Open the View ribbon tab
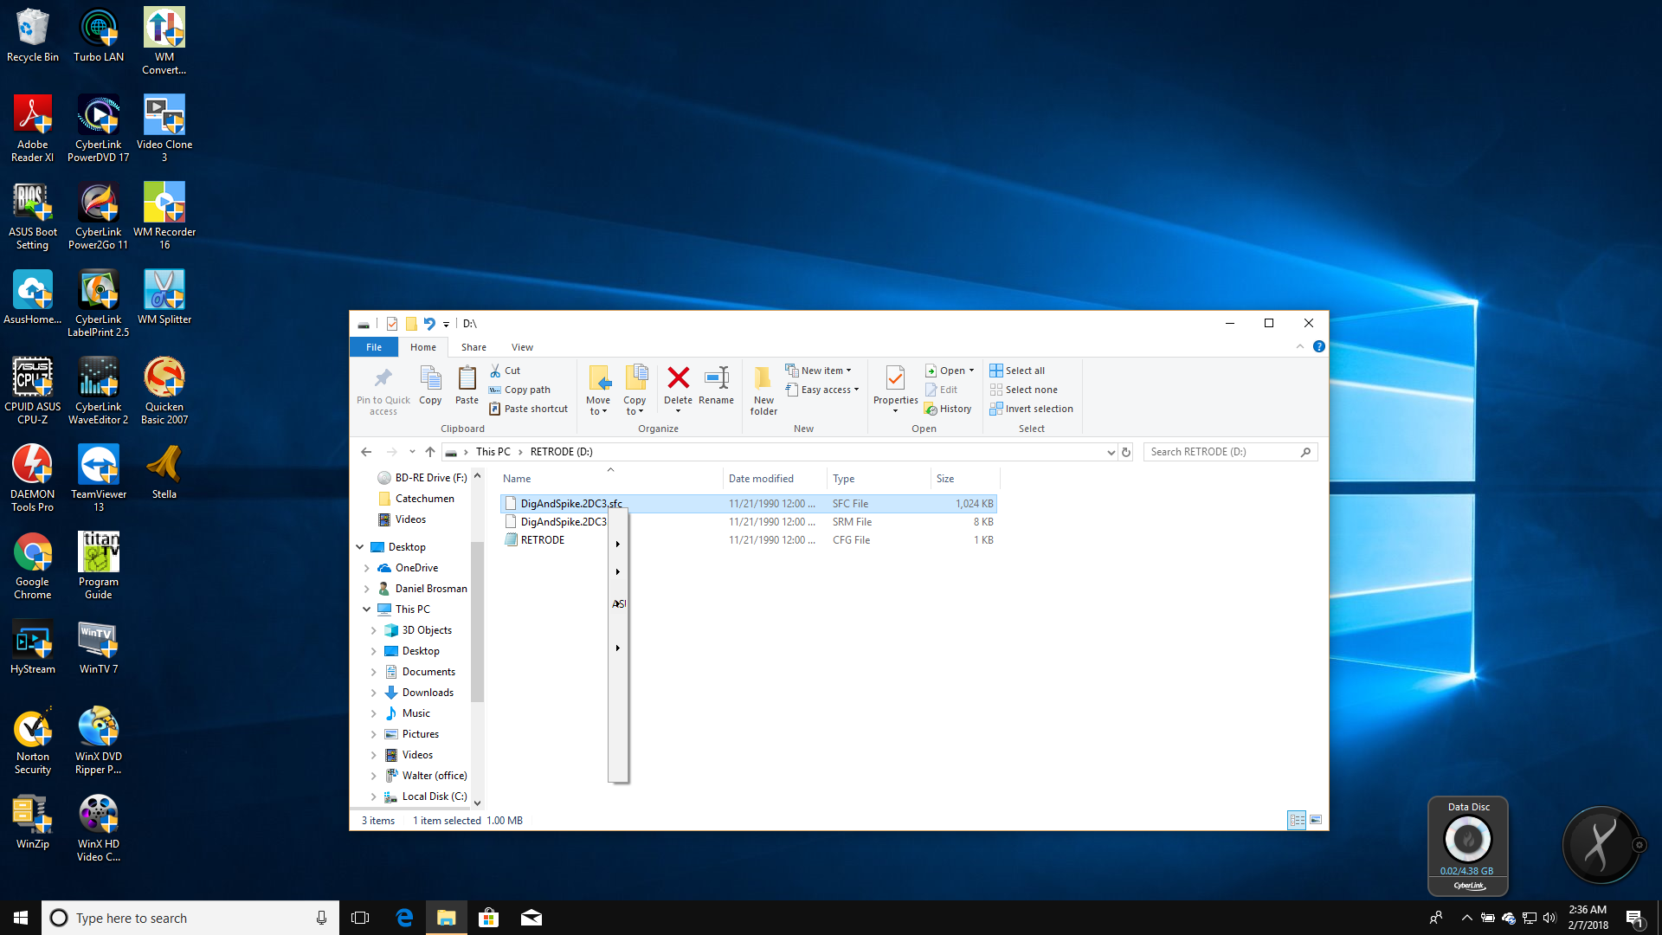 click(522, 347)
